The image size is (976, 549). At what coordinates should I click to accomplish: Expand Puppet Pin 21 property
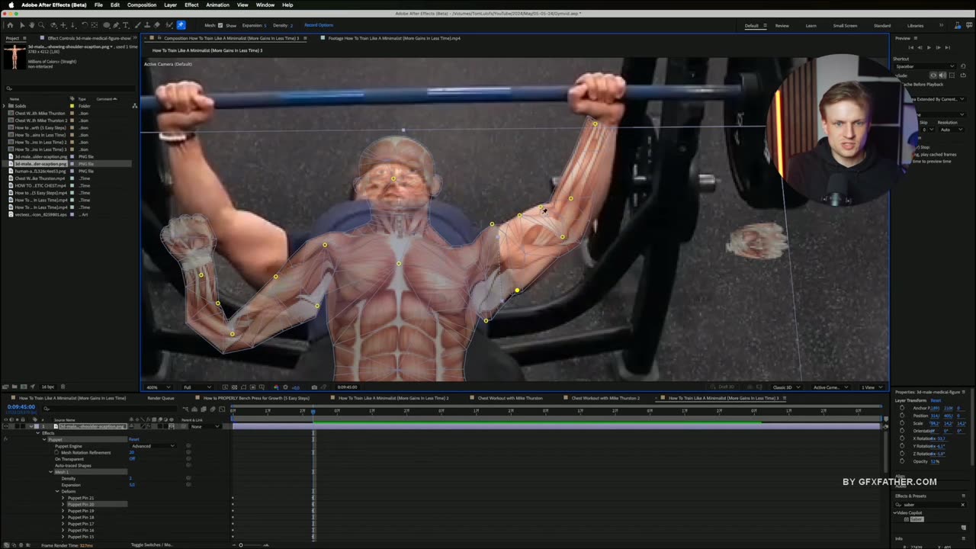click(x=63, y=498)
